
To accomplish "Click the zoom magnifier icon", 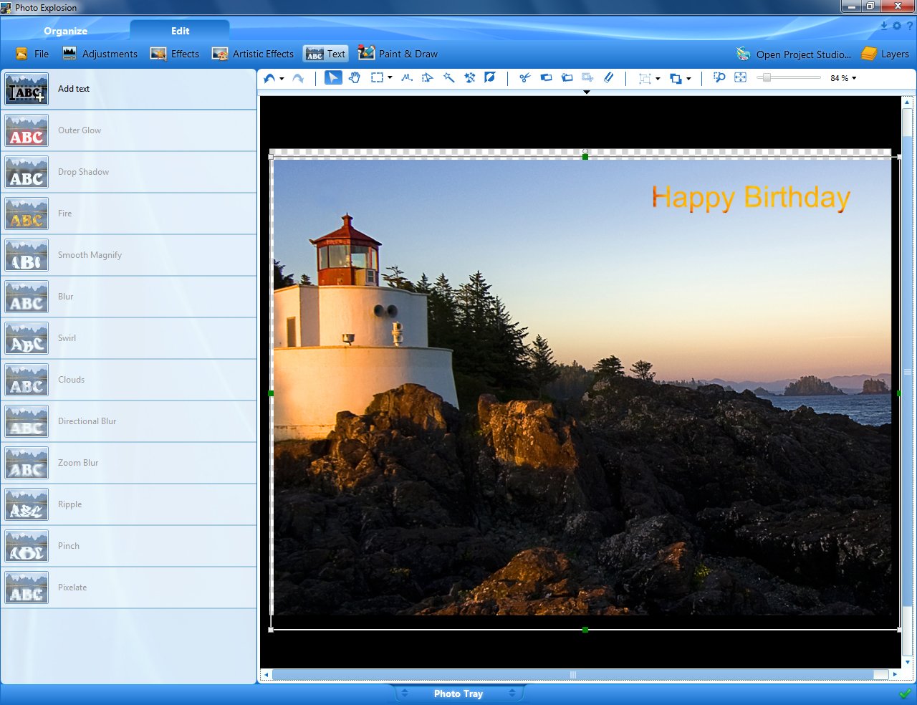I will pos(719,77).
